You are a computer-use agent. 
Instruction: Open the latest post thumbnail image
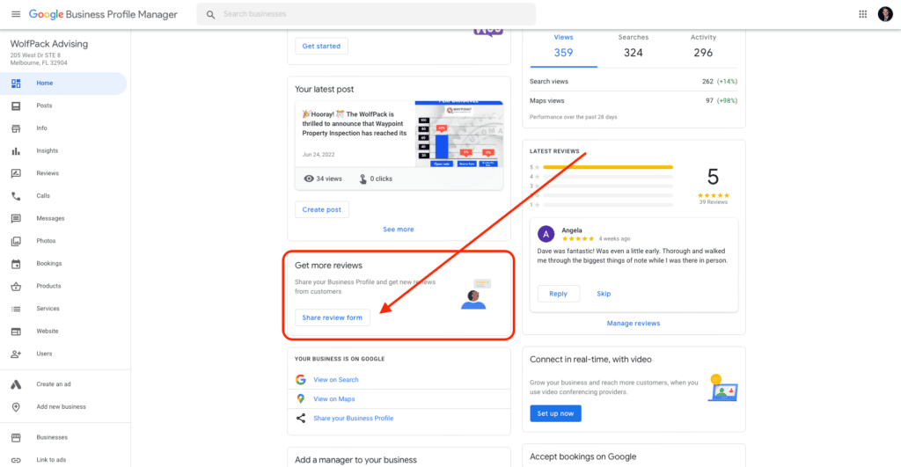tap(458, 134)
